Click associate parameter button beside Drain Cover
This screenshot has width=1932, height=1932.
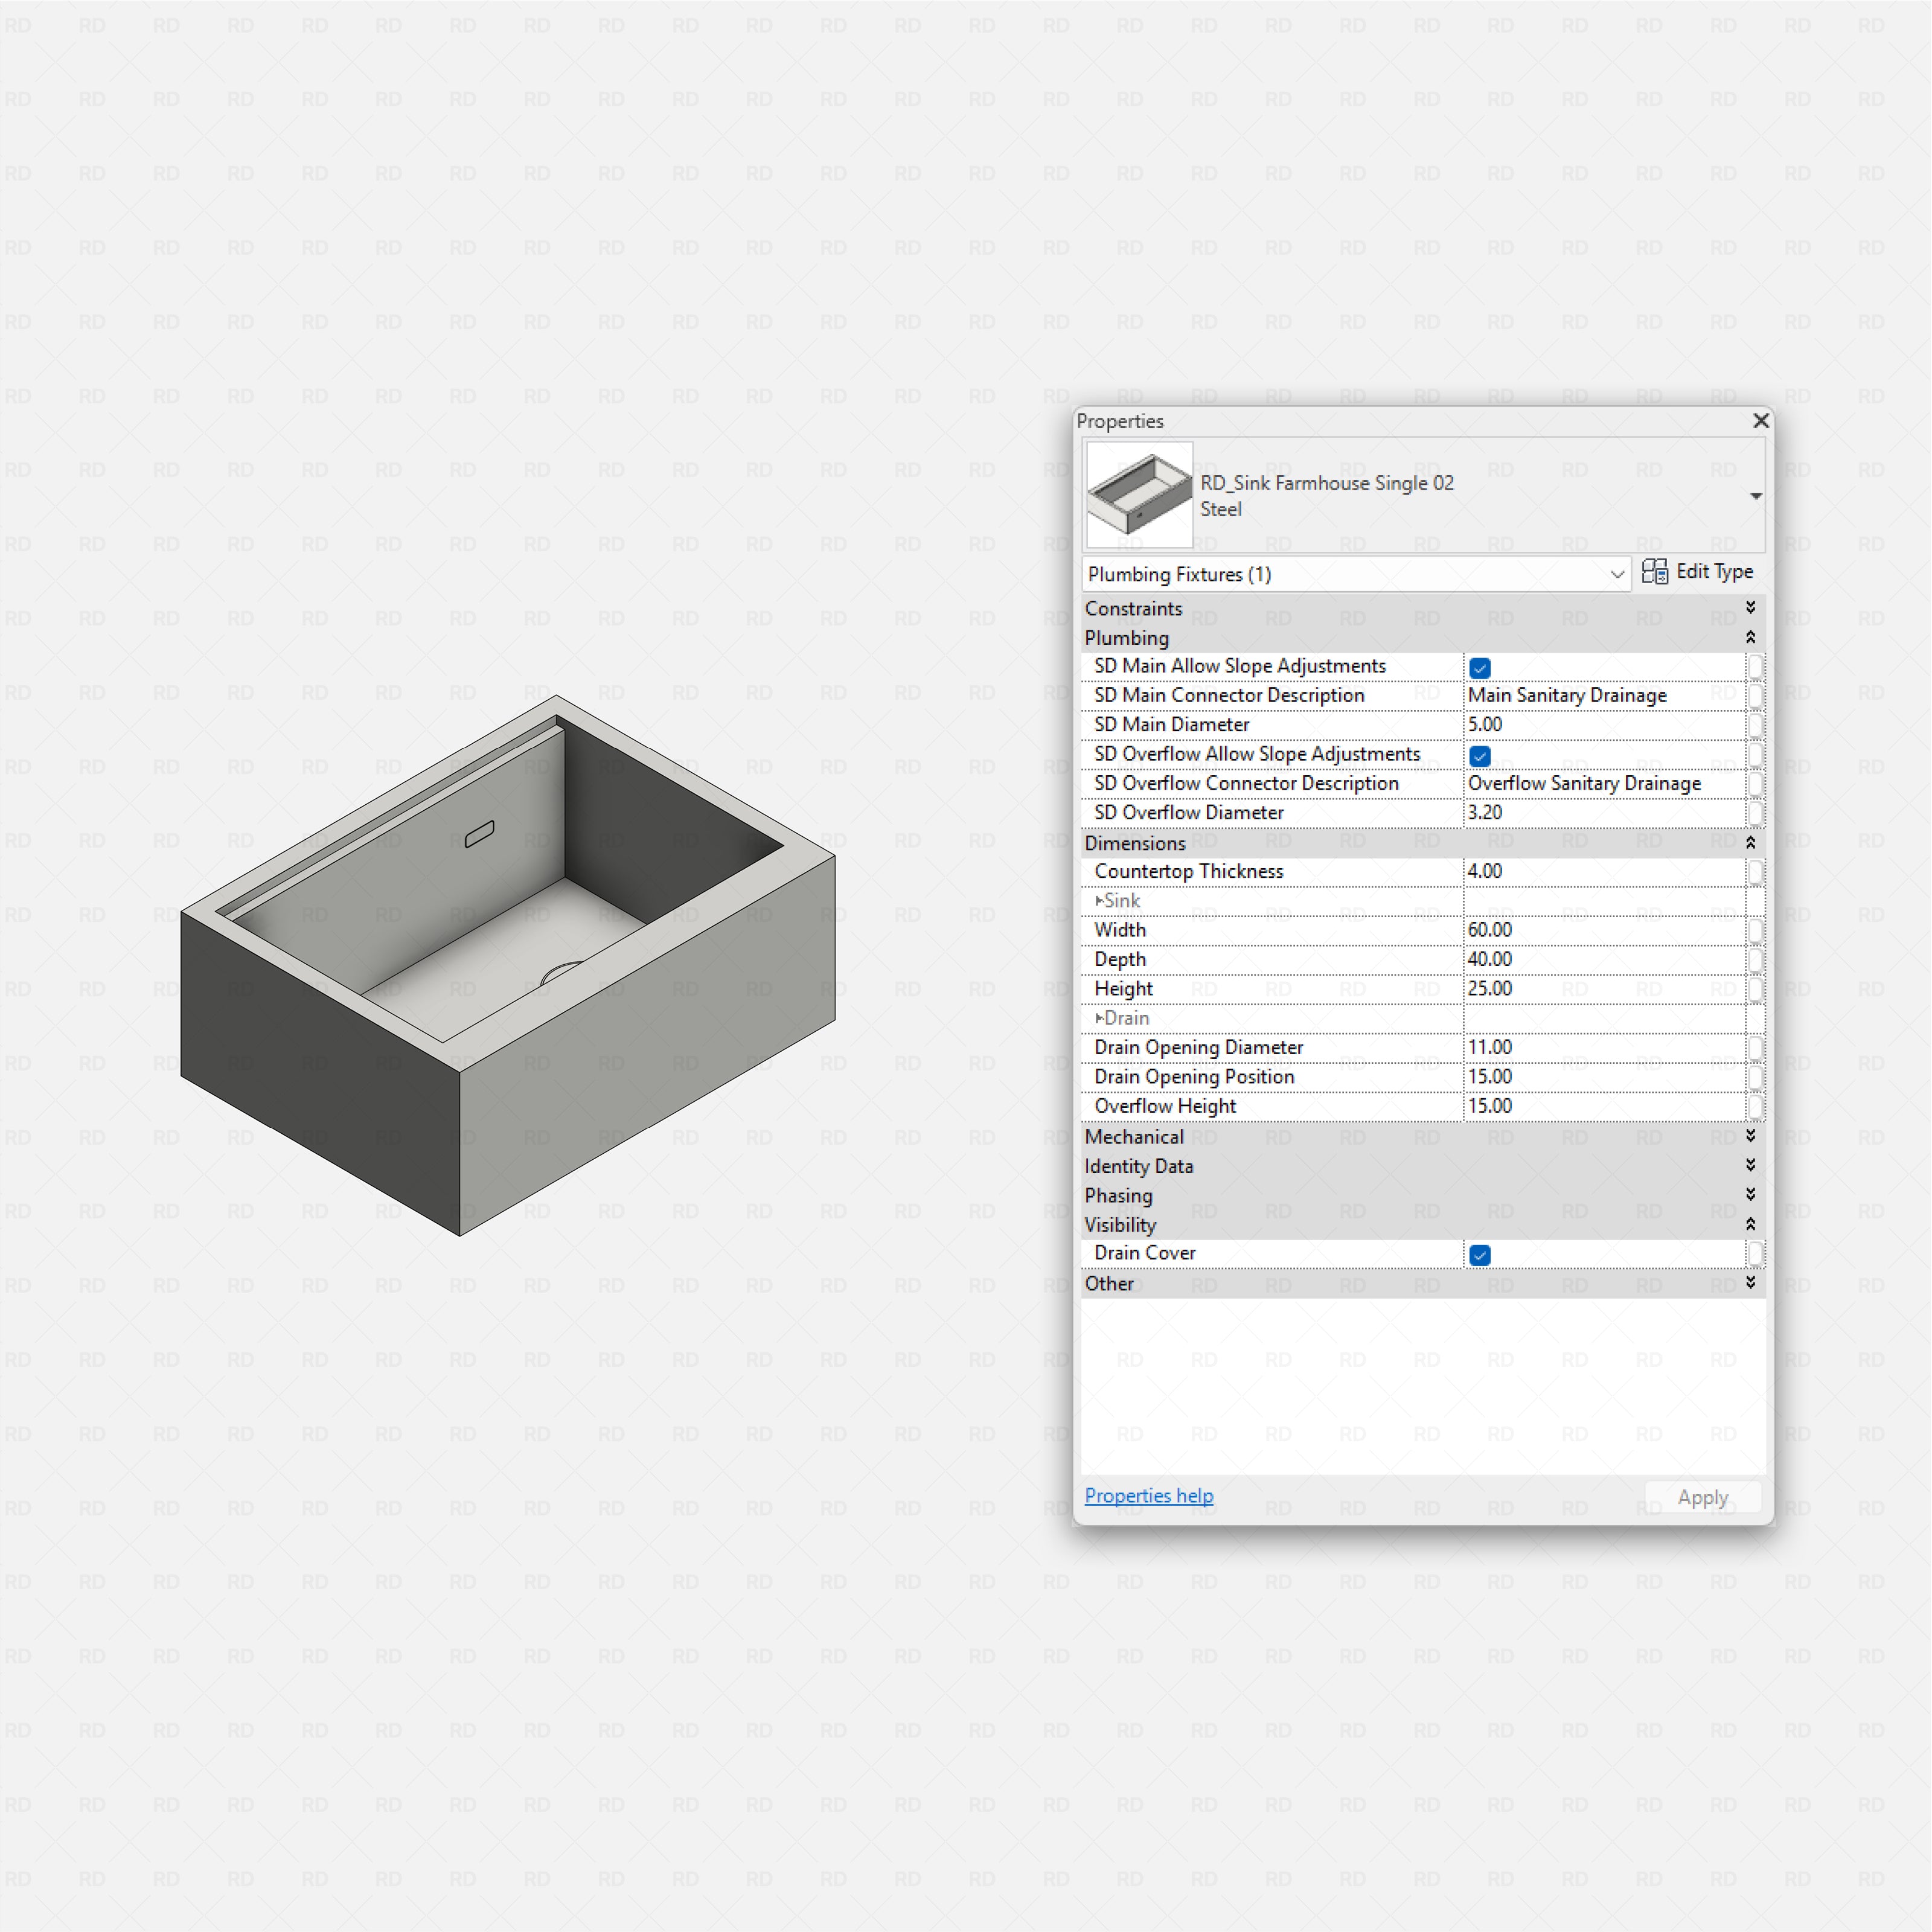[x=1757, y=1254]
